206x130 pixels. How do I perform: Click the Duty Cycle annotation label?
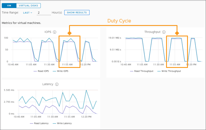tap(119, 21)
